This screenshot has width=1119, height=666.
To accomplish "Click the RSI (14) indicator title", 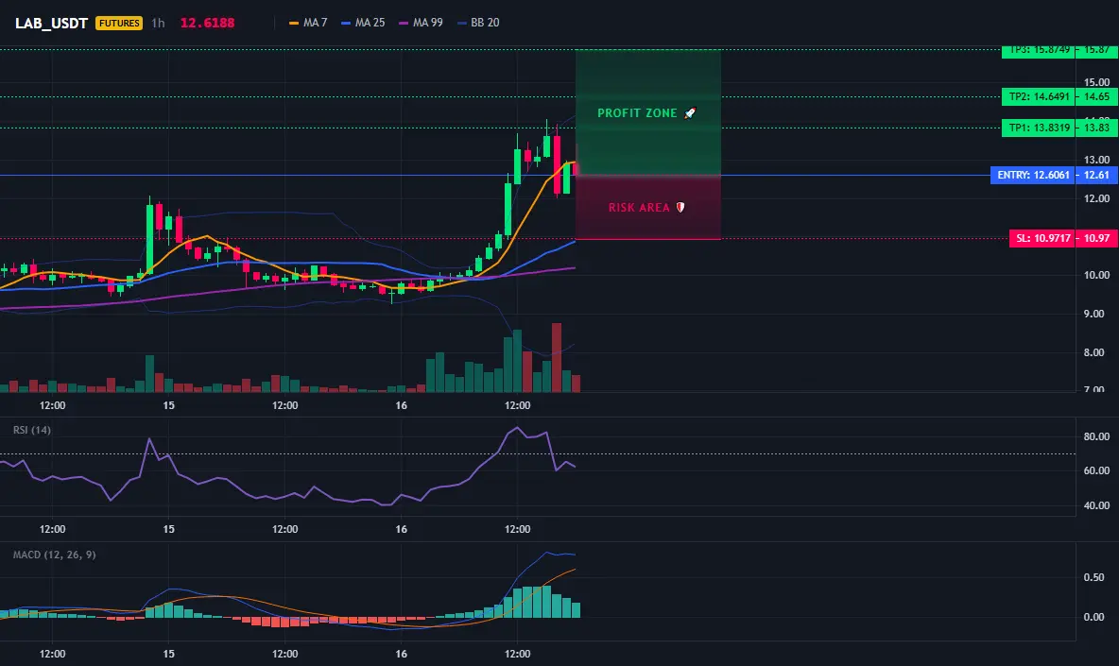I will coord(32,430).
